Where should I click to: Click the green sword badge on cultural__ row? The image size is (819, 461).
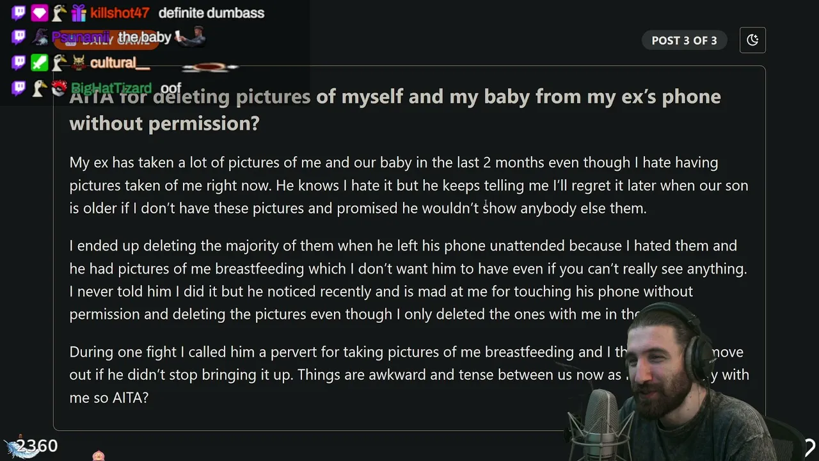pyautogui.click(x=40, y=63)
